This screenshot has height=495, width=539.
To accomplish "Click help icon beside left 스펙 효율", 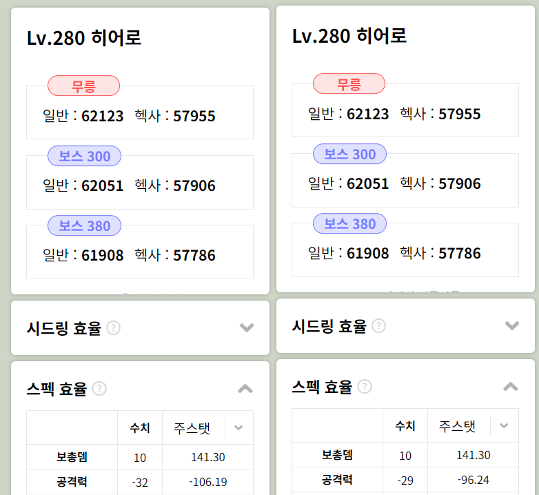I will 99,389.
